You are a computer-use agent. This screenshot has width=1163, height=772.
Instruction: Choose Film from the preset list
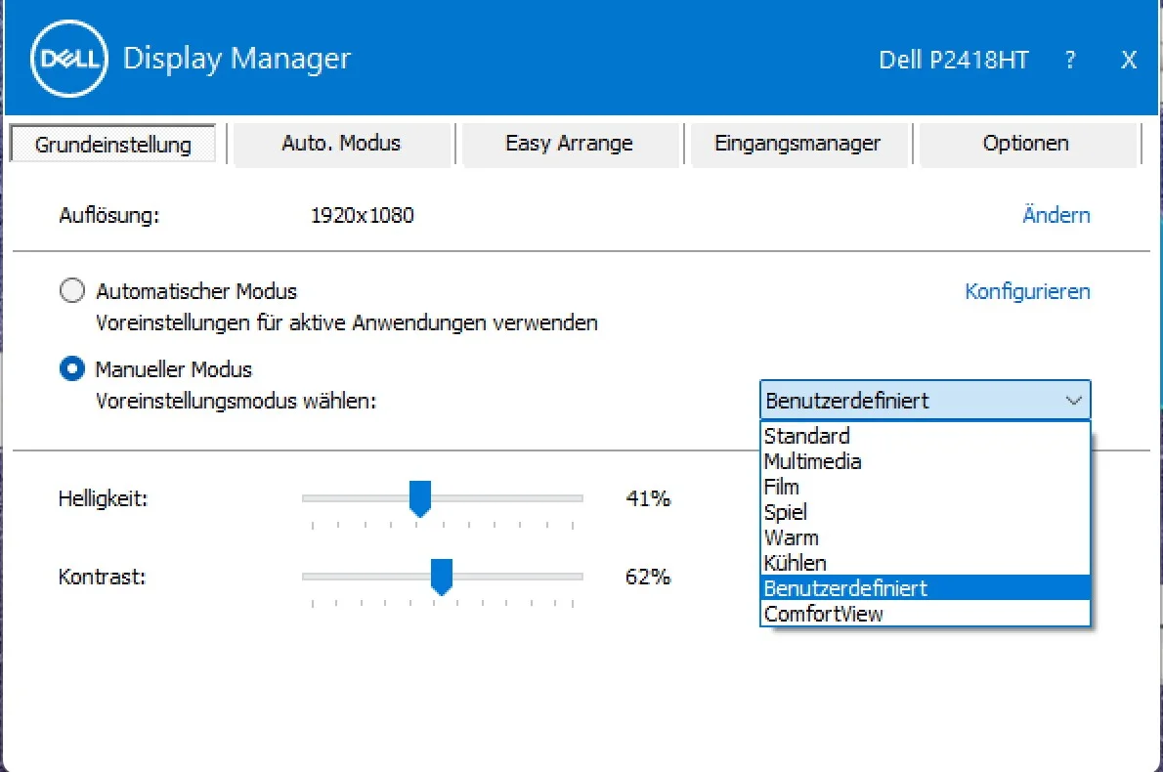coord(925,487)
